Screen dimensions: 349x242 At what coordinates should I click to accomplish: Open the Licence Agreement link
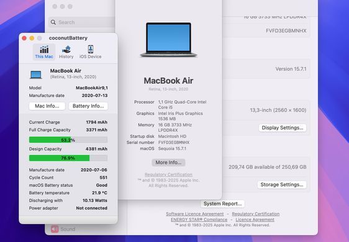click(255, 220)
